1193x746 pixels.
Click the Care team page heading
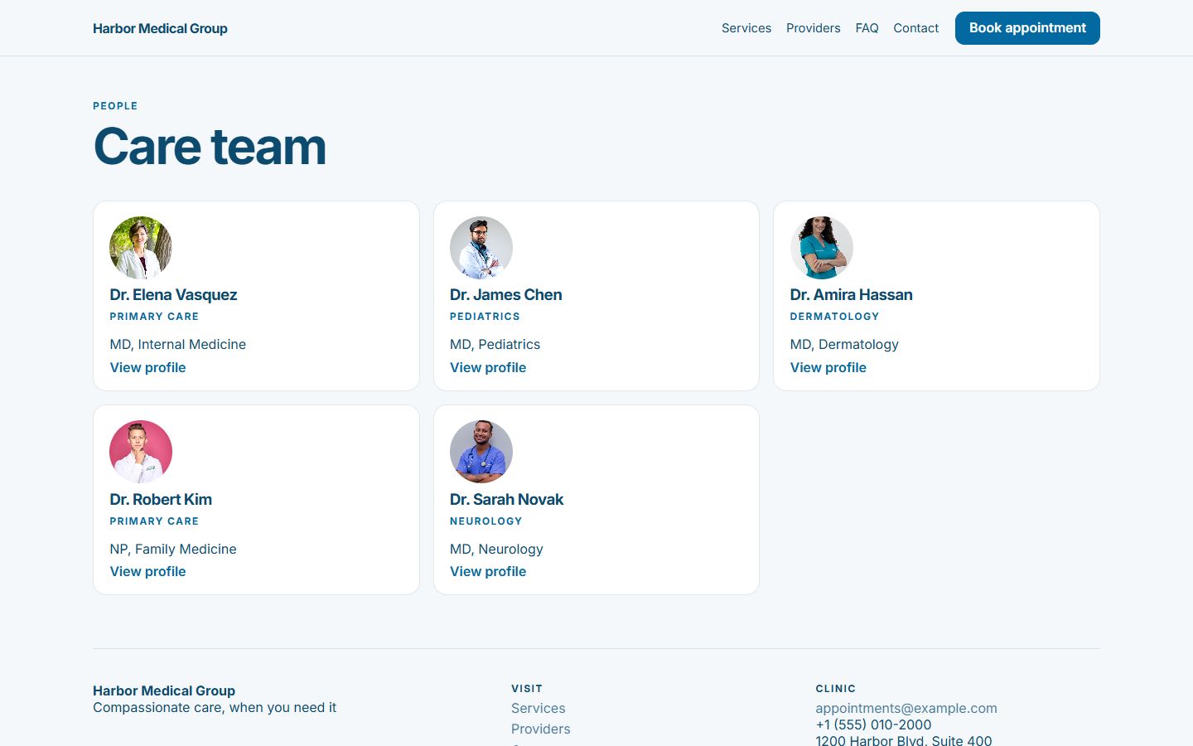tap(210, 146)
